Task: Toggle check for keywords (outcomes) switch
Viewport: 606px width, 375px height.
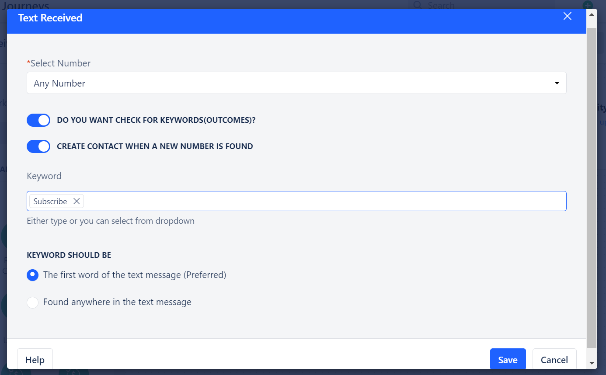Action: pos(38,120)
